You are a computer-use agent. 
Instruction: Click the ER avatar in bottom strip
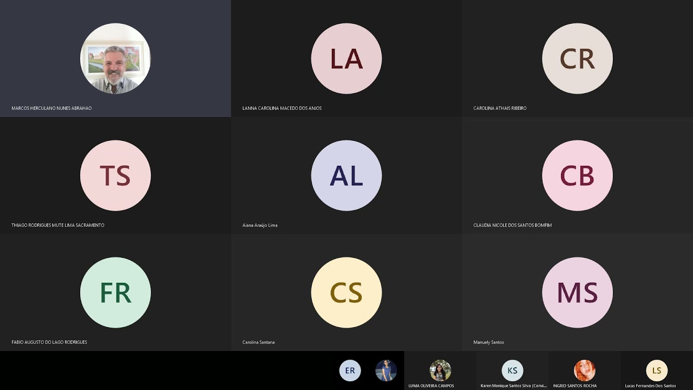tap(350, 370)
